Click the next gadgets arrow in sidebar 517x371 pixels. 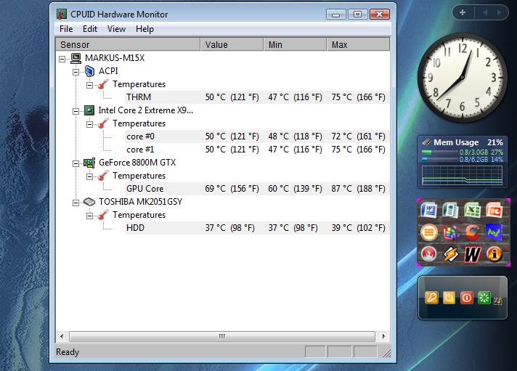tap(499, 12)
